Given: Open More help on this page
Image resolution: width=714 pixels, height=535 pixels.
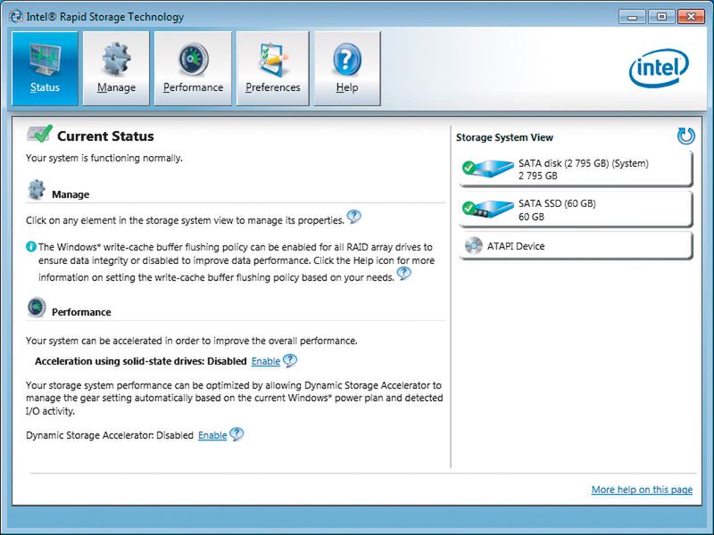Looking at the screenshot, I should (642, 490).
